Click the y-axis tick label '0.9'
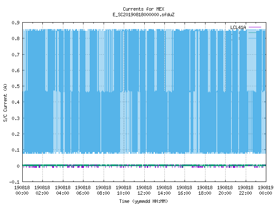The width and height of the screenshot is (274, 205). click(x=15, y=23)
